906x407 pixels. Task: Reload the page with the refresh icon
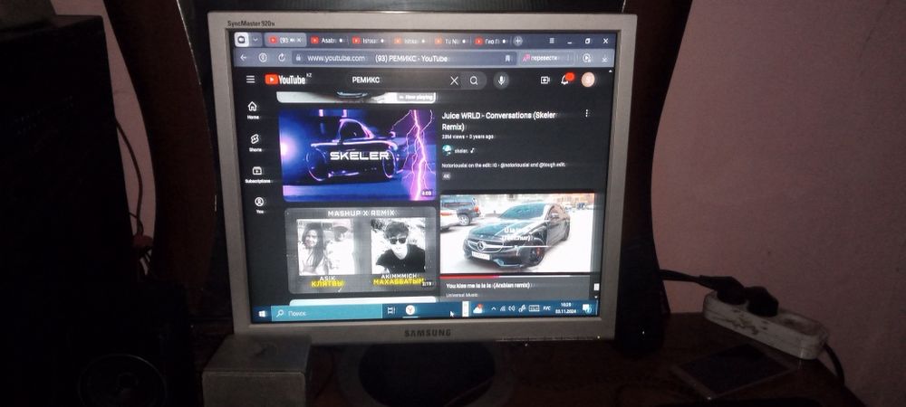(x=282, y=58)
